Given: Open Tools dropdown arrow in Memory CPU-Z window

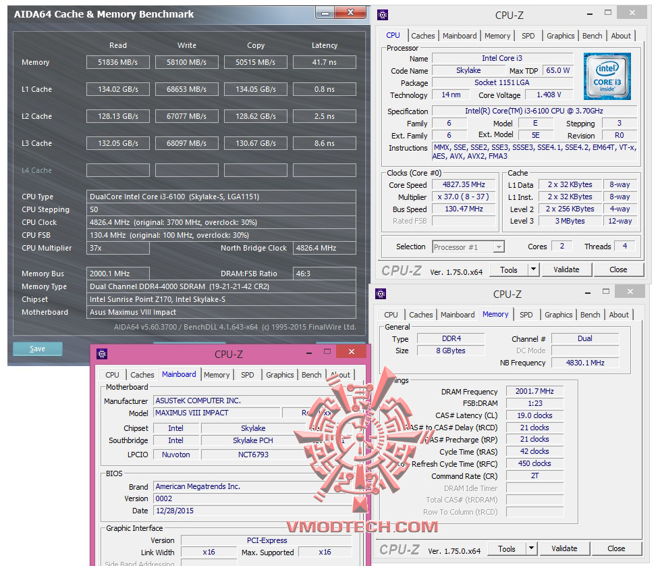Looking at the screenshot, I should [x=531, y=548].
